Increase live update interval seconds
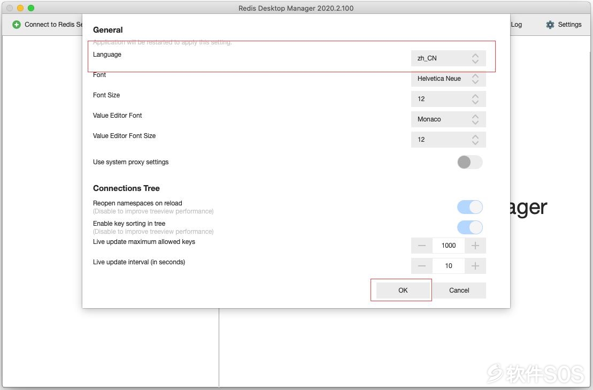Viewport: 593px width, 390px height. tap(475, 266)
